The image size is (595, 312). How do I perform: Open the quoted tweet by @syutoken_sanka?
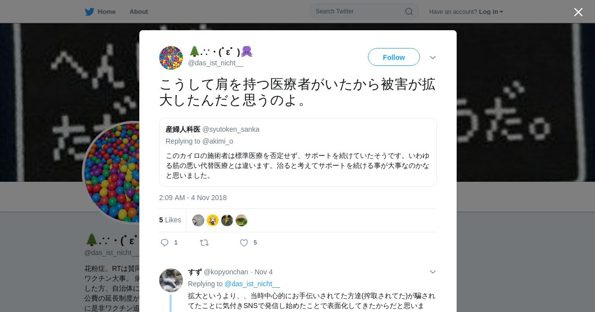point(298,153)
